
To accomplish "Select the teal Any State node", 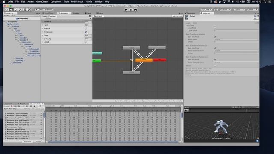I will pyautogui.click(x=97, y=53).
